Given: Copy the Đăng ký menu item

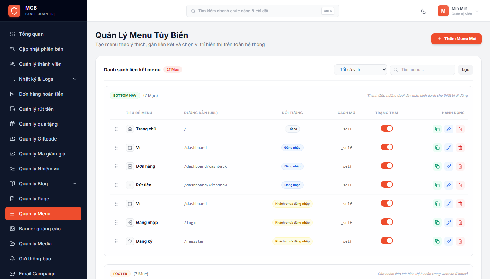Looking at the screenshot, I should (x=437, y=241).
